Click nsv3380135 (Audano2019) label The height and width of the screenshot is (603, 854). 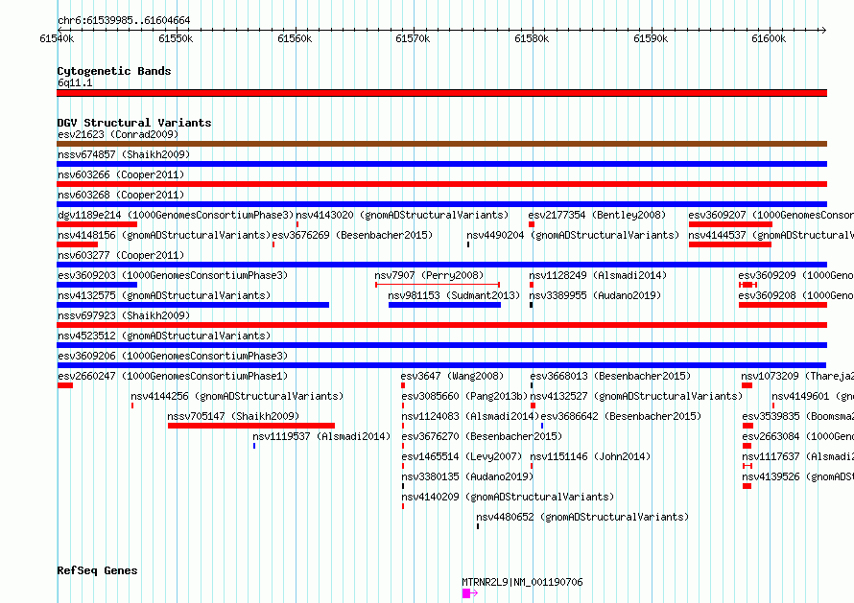point(467,476)
